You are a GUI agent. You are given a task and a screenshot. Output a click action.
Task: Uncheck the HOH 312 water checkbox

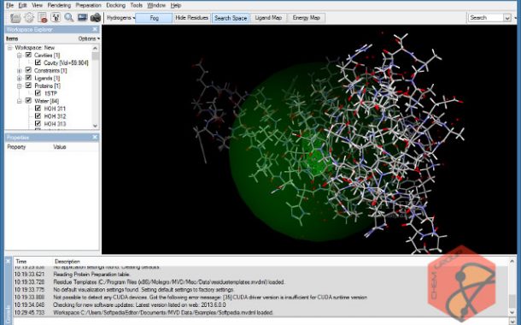(x=38, y=115)
